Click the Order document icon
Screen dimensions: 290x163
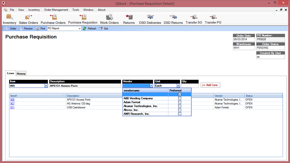point(7,29)
